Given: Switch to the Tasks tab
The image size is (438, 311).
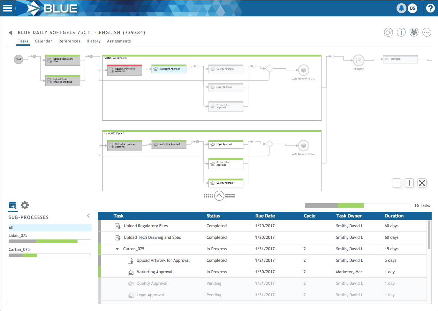Looking at the screenshot, I should [x=23, y=41].
